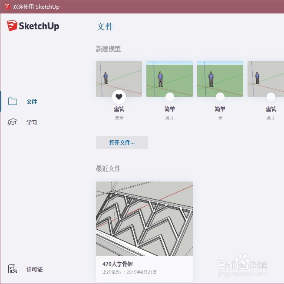Image resolution: width=284 pixels, height=284 pixels.
Task: Open recent file 470人字骨架 thumbnail
Action: [x=144, y=218]
